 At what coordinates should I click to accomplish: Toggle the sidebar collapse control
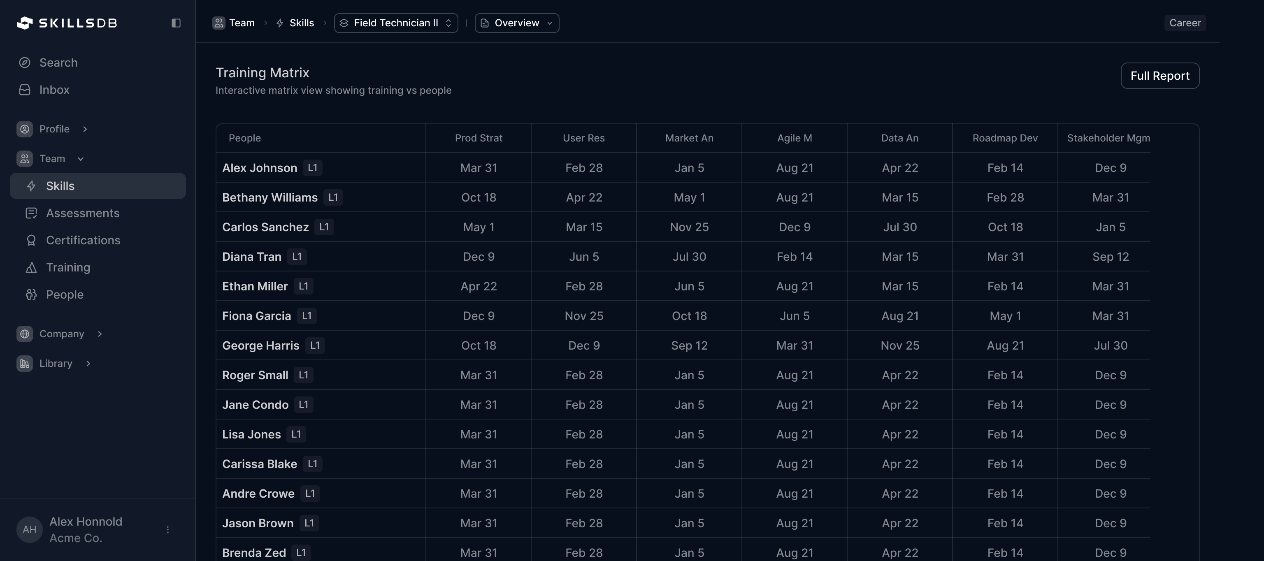(x=176, y=23)
